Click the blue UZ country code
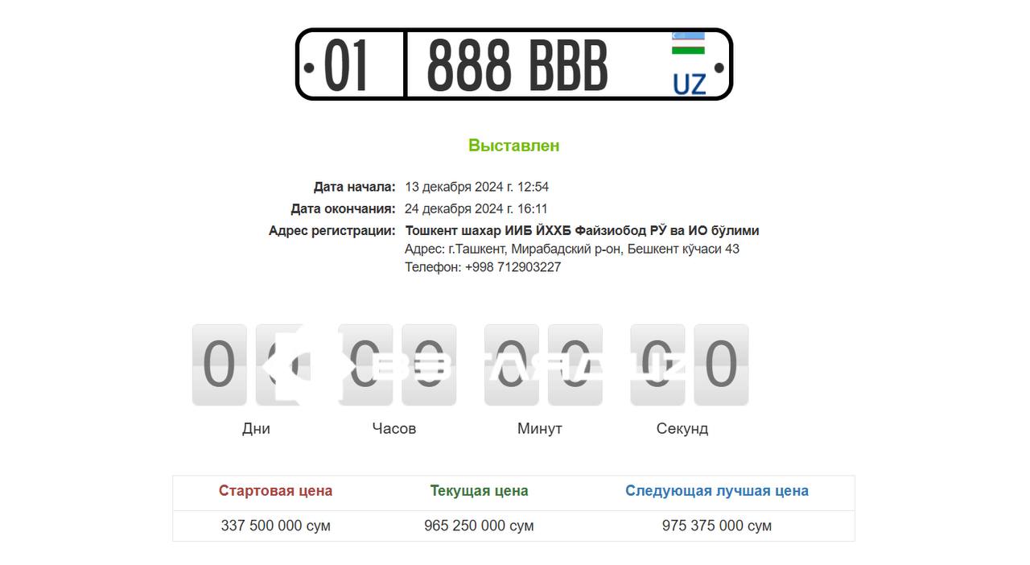This screenshot has height=565, width=1030. click(x=689, y=84)
